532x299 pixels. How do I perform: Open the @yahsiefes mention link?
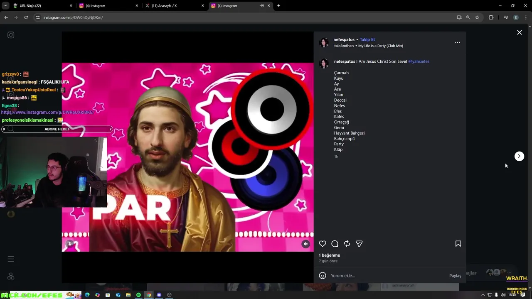[419, 61]
